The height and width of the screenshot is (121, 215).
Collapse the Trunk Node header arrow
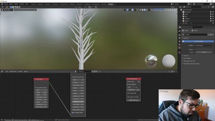[35, 79]
